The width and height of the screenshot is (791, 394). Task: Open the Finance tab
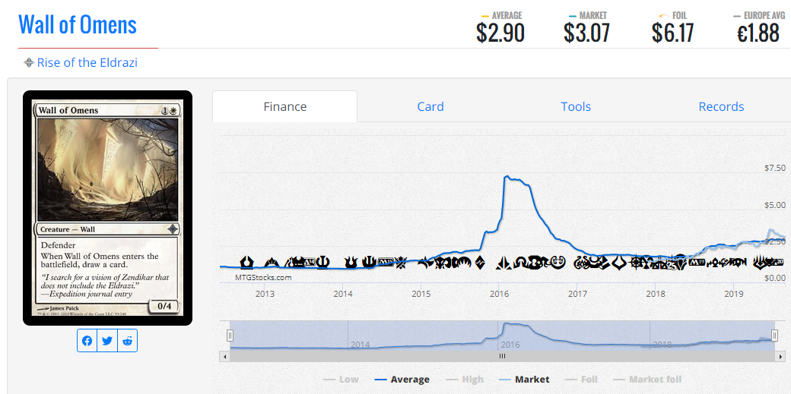285,106
